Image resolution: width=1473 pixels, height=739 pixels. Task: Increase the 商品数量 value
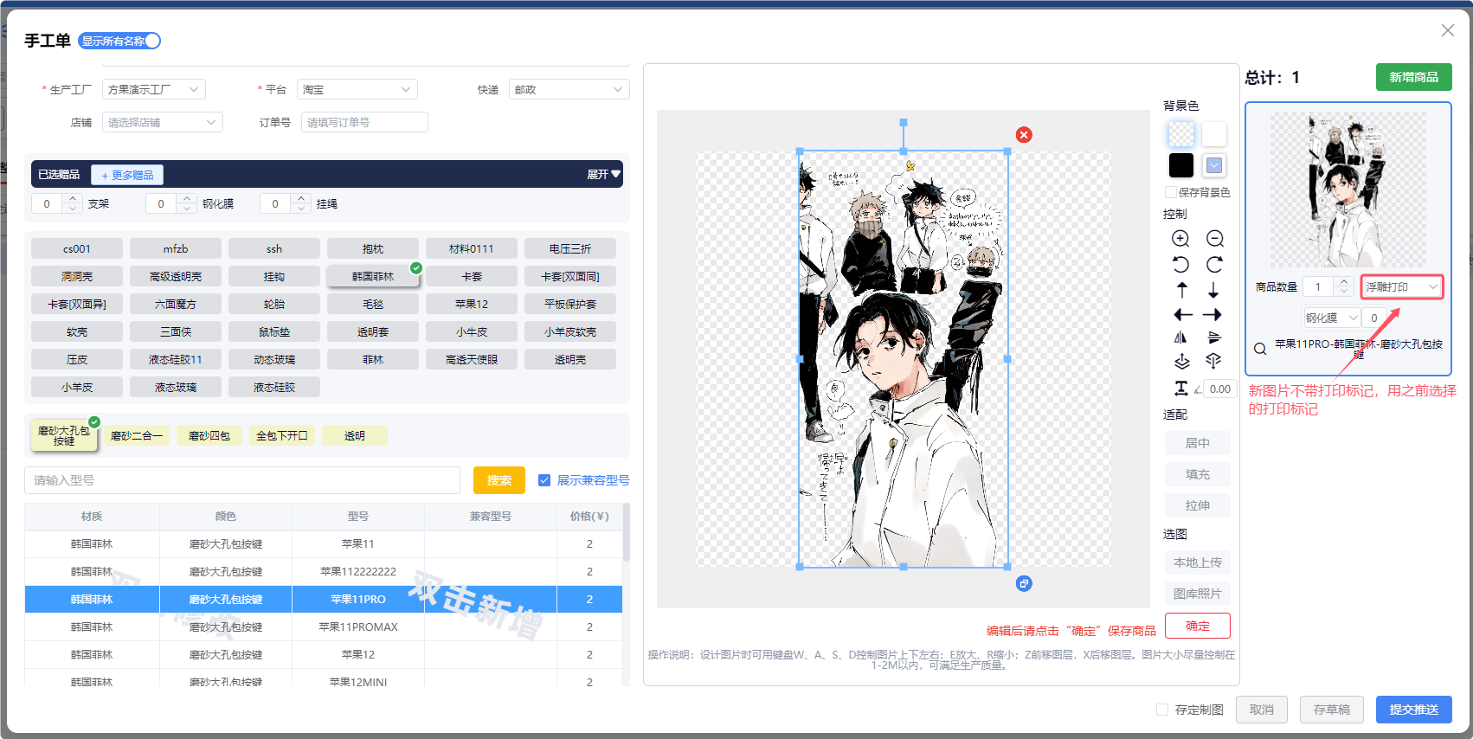(x=1343, y=281)
